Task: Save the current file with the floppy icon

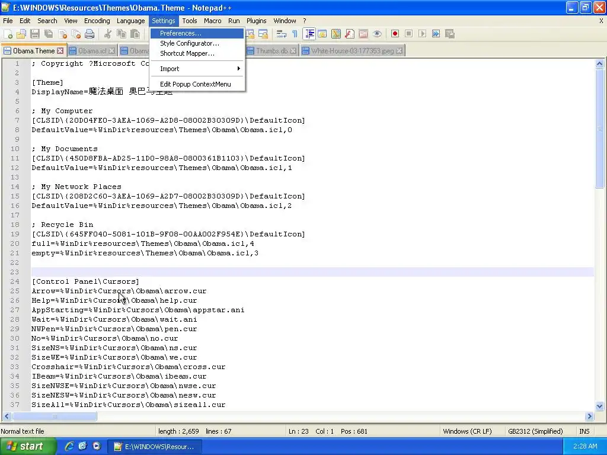Action: (35, 34)
